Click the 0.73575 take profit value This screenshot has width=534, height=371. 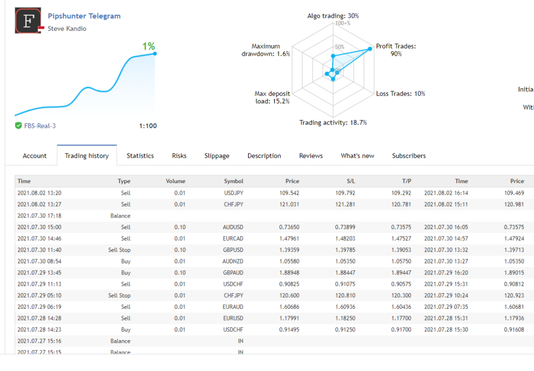click(x=401, y=227)
